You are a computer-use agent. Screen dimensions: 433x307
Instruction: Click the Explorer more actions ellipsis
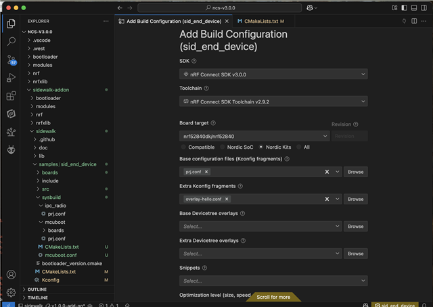click(x=106, y=21)
